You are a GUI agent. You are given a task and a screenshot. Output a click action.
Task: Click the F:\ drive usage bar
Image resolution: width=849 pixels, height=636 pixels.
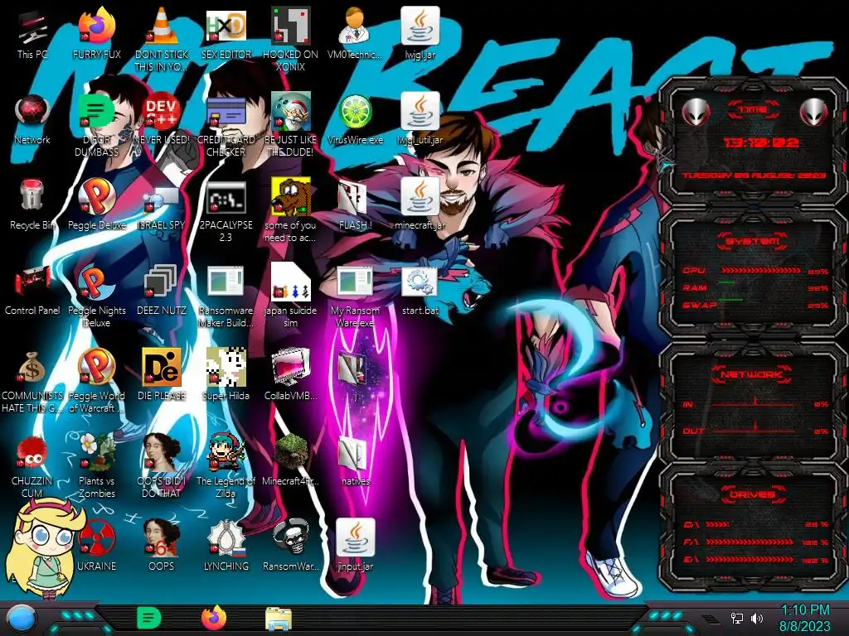tap(751, 542)
